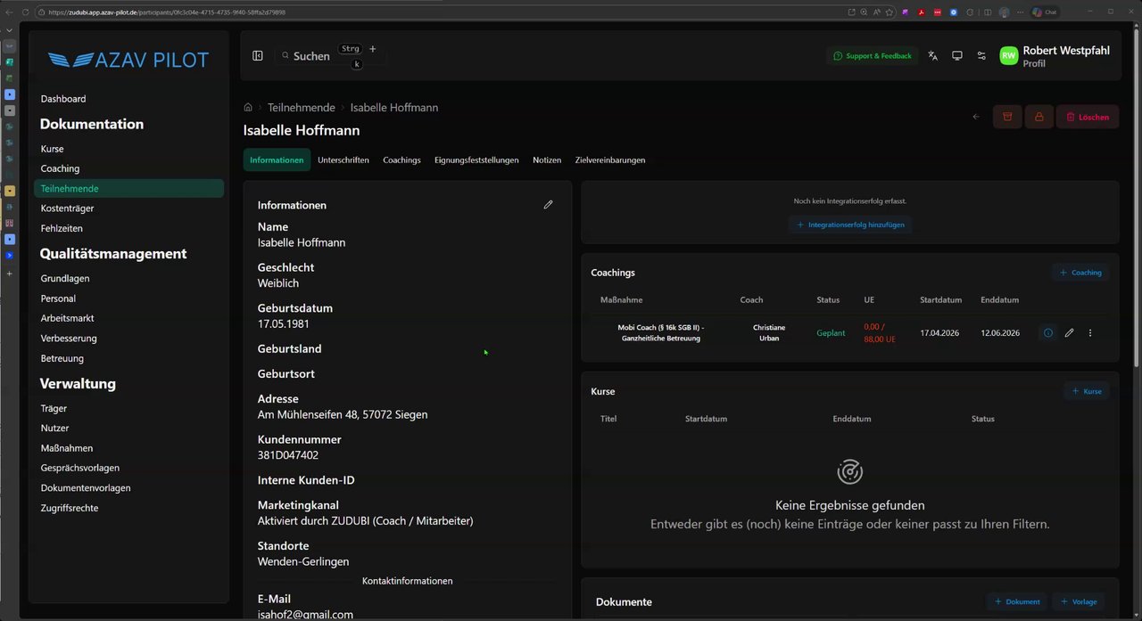The image size is (1142, 621).
Task: Toggle the display theme monitor icon
Action: 957,55
